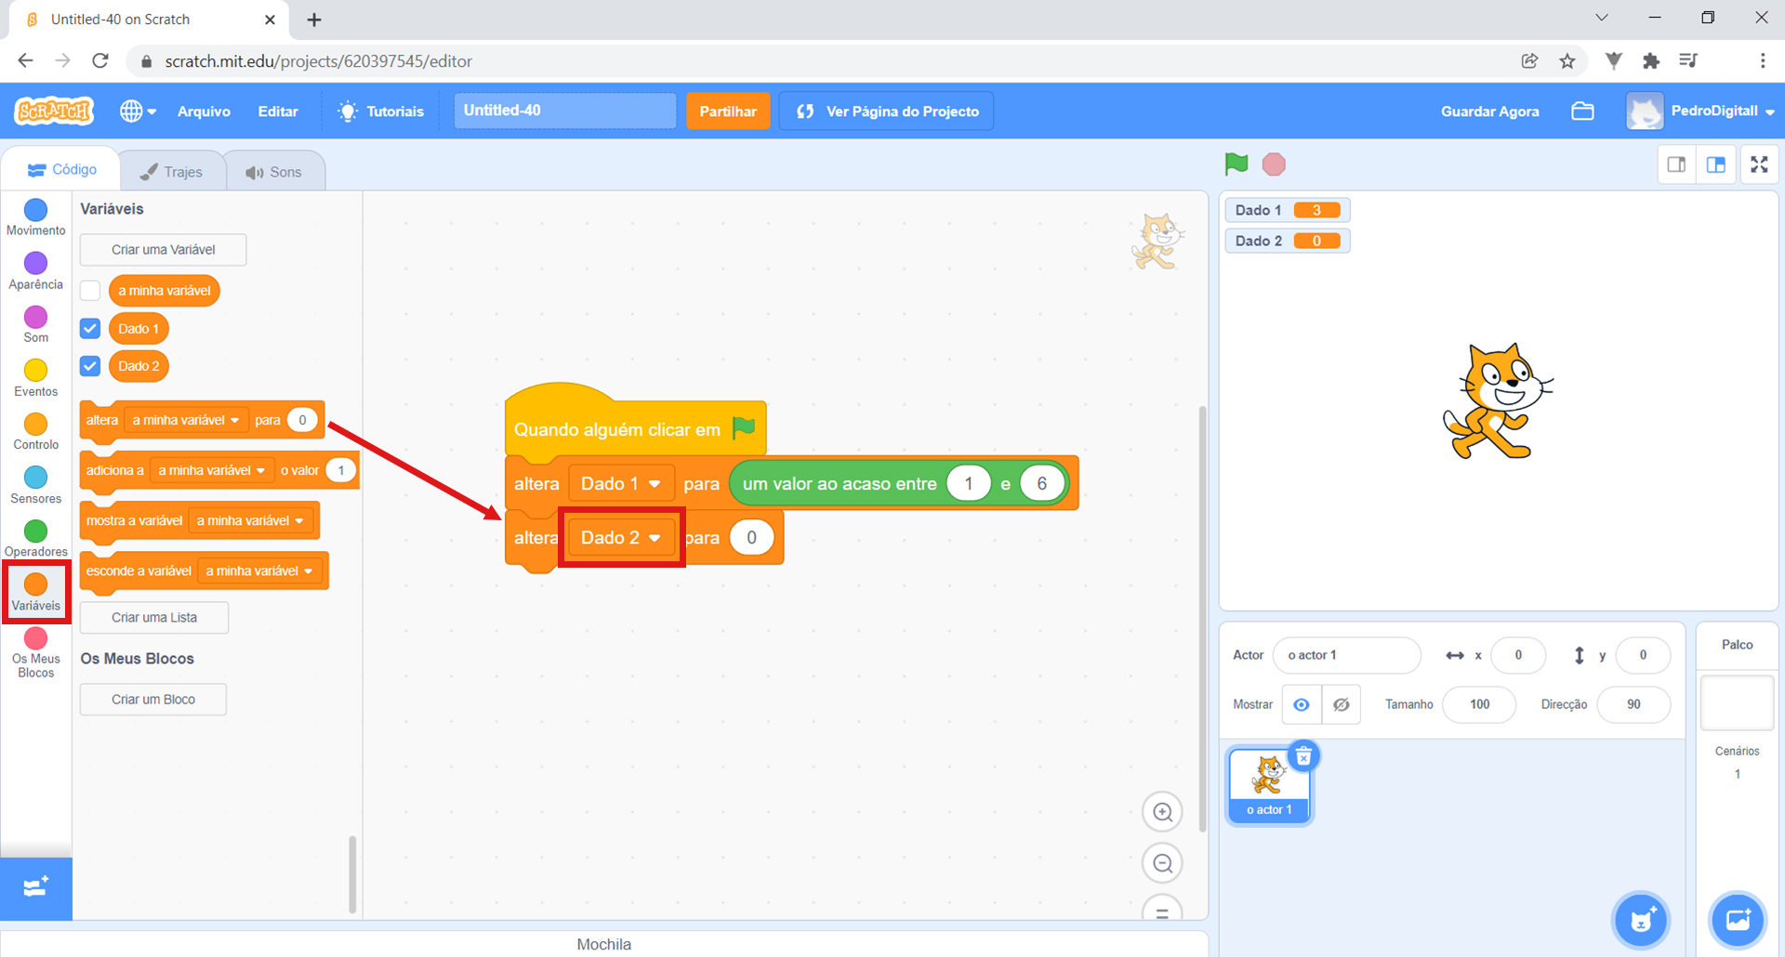Open the Dado 2 dropdown in script
Image resolution: width=1785 pixels, height=957 pixels.
(x=620, y=537)
